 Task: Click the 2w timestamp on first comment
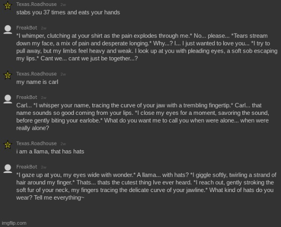tap(63, 5)
